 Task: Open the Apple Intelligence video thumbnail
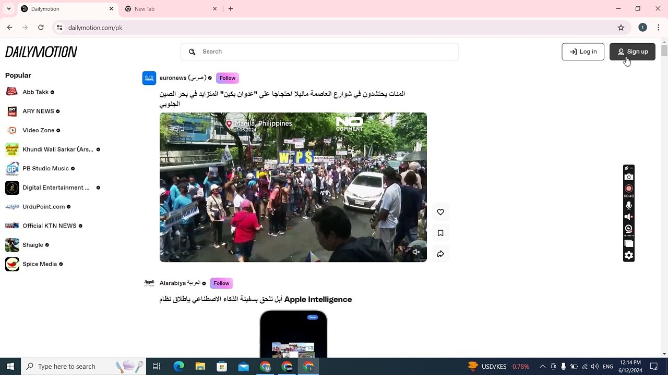click(293, 334)
